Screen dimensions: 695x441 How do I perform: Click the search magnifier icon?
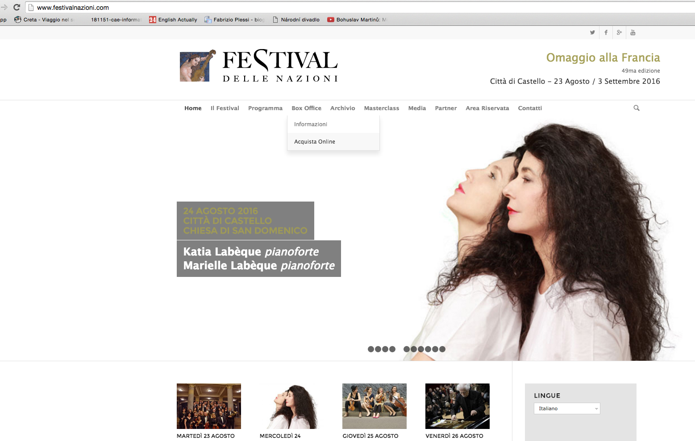coord(636,108)
